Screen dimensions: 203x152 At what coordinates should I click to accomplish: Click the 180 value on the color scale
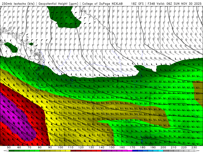pyautogui.click(x=143, y=147)
